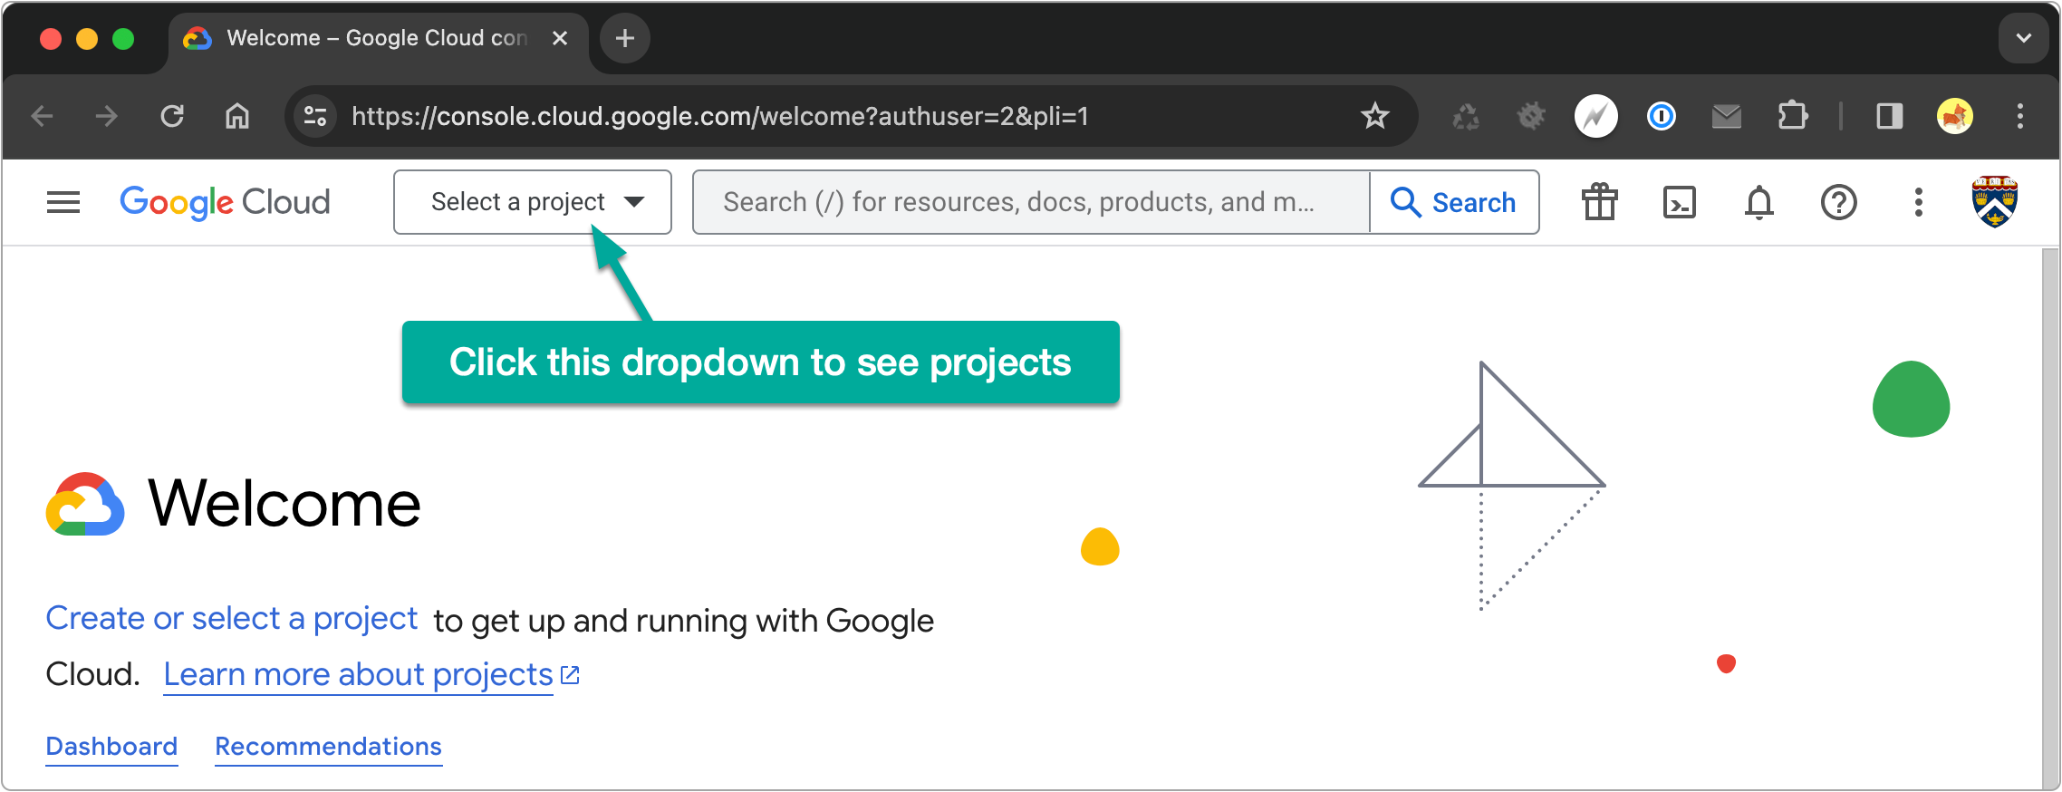Viewport: 2062px width, 792px height.
Task: Click the page vertical scrollbar
Action: (2050, 518)
